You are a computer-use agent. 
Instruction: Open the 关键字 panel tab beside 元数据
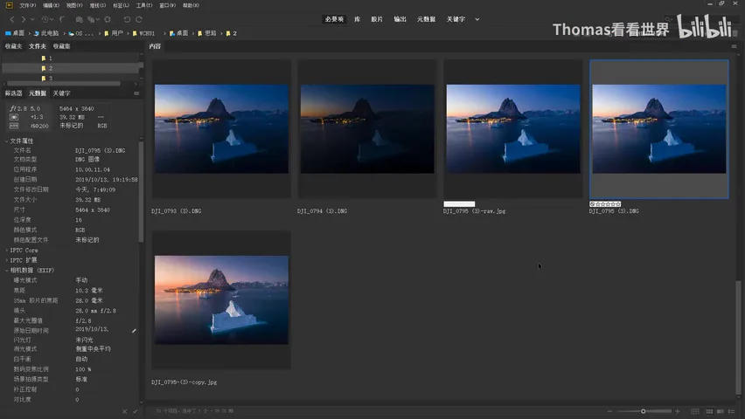point(62,93)
